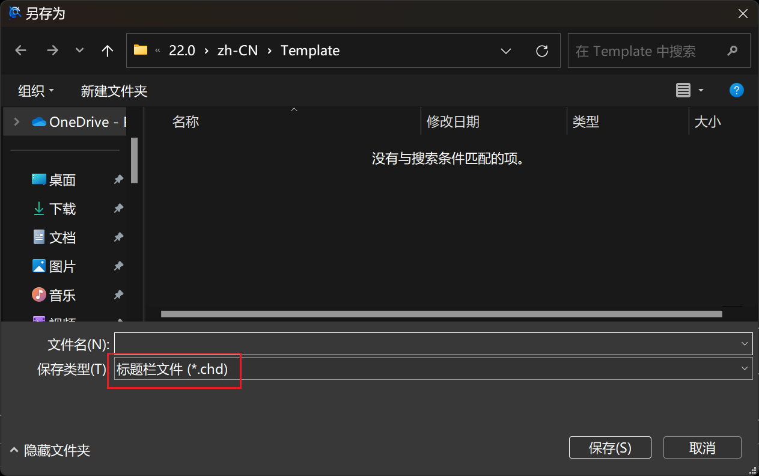Click 新建文件夹 to create folder
This screenshot has height=476, width=759.
114,91
